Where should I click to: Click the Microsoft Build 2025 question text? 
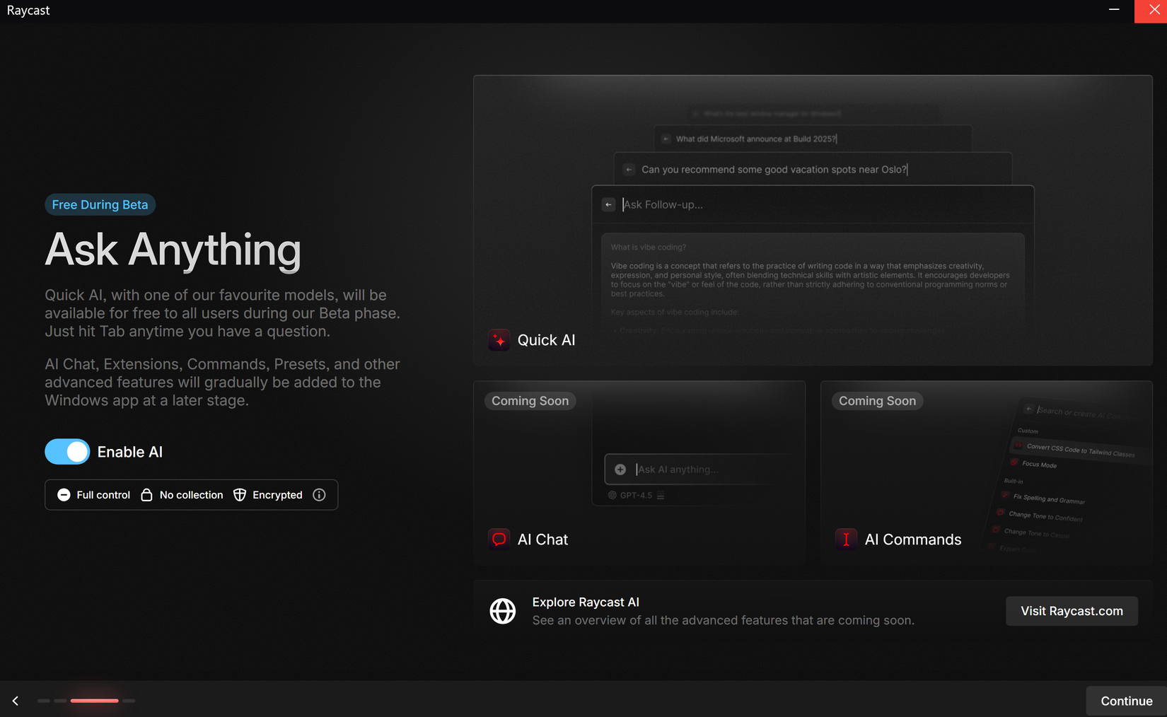point(755,139)
